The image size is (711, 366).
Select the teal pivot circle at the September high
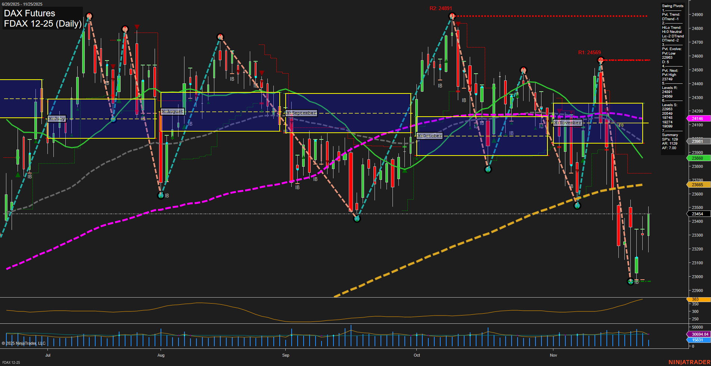(x=220, y=37)
